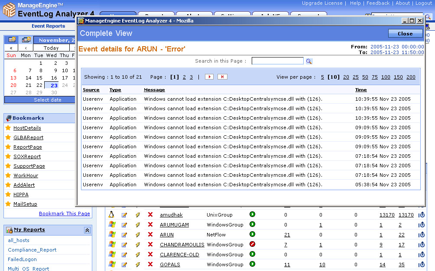Open FailedLogon report in My Reports
Screen dimensions: 435x271
pyautogui.click(x=22, y=259)
